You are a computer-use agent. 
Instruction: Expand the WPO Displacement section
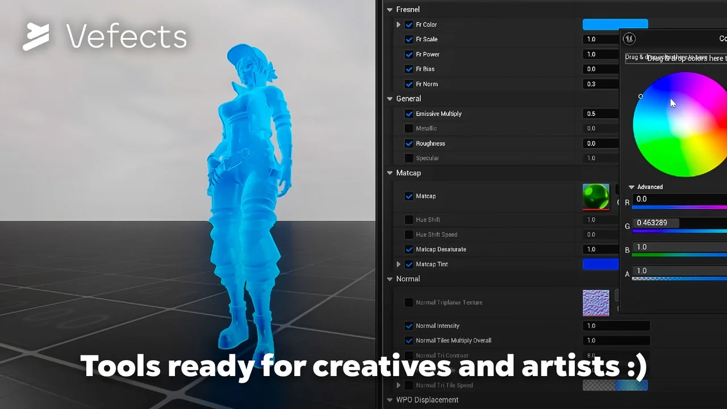(x=390, y=400)
